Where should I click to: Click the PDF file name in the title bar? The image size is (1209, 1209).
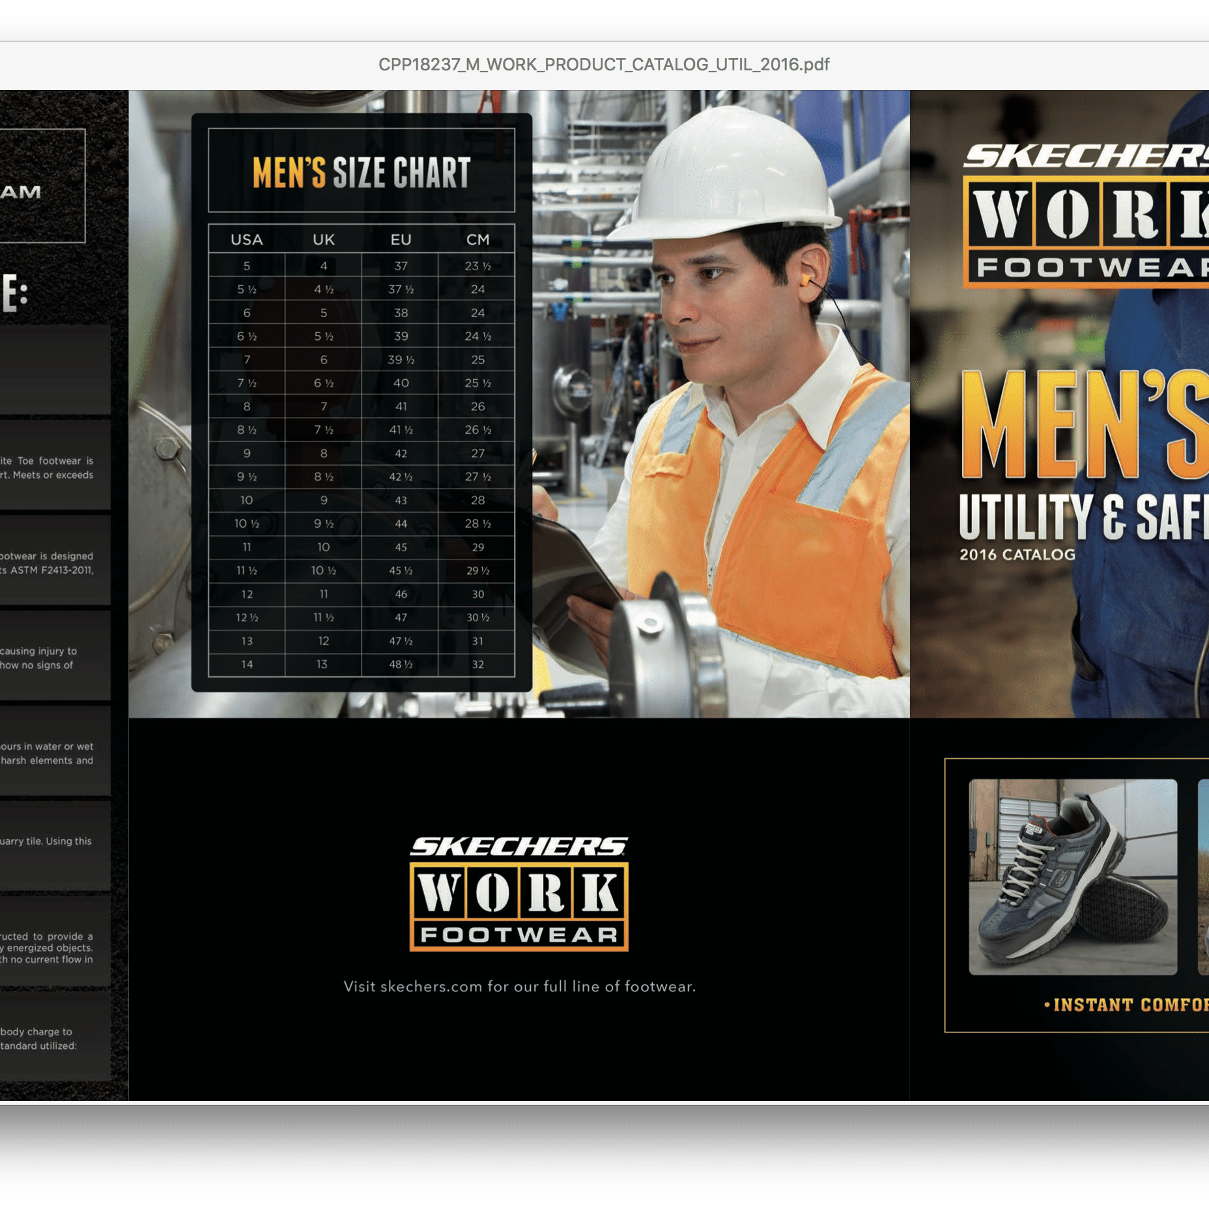pos(604,64)
